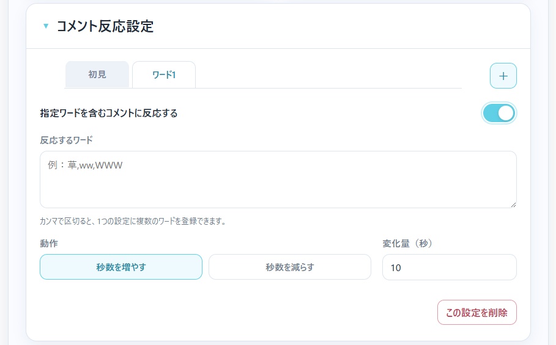
Task: Toggle off 指定ワードを含むコメントに反応する switch
Action: click(x=499, y=113)
